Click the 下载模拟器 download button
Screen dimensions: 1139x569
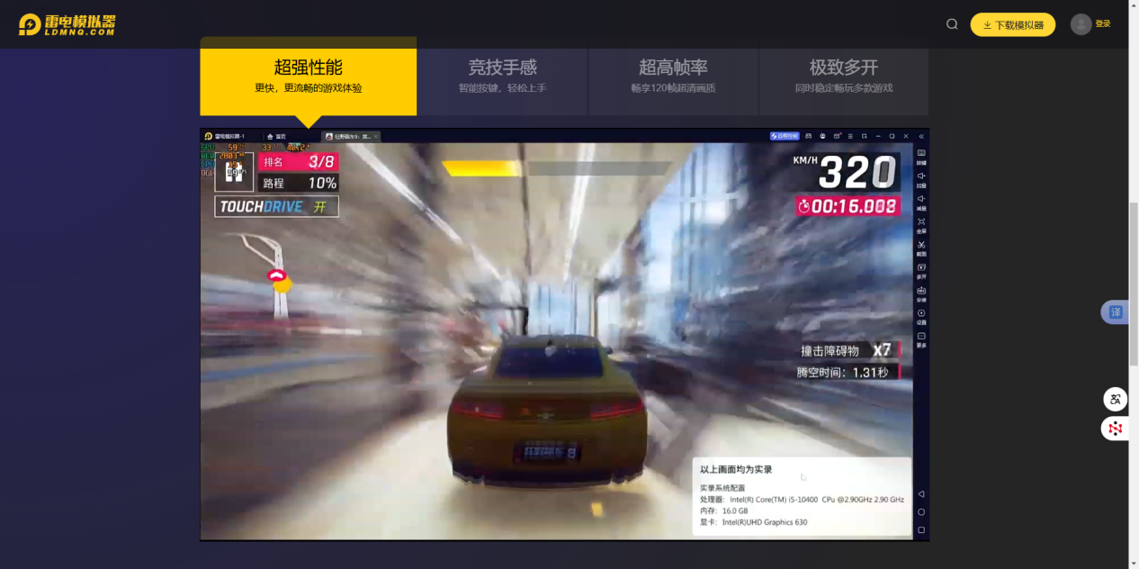click(1012, 25)
